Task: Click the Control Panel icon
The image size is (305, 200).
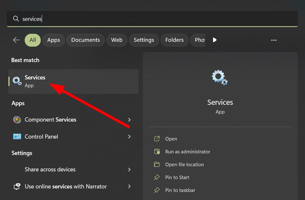Action: [17, 137]
